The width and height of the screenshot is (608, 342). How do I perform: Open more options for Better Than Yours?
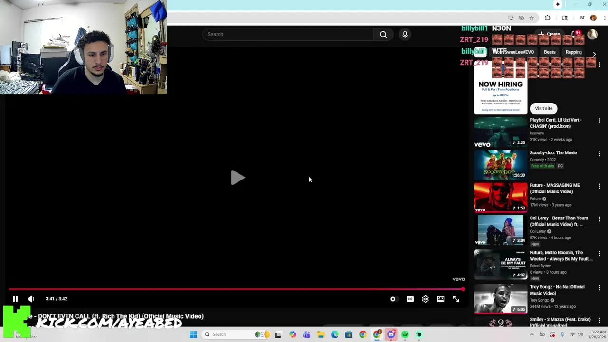(599, 219)
